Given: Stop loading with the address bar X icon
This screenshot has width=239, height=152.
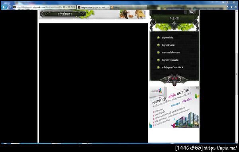Looking at the screenshot, I should tap(74, 7).
